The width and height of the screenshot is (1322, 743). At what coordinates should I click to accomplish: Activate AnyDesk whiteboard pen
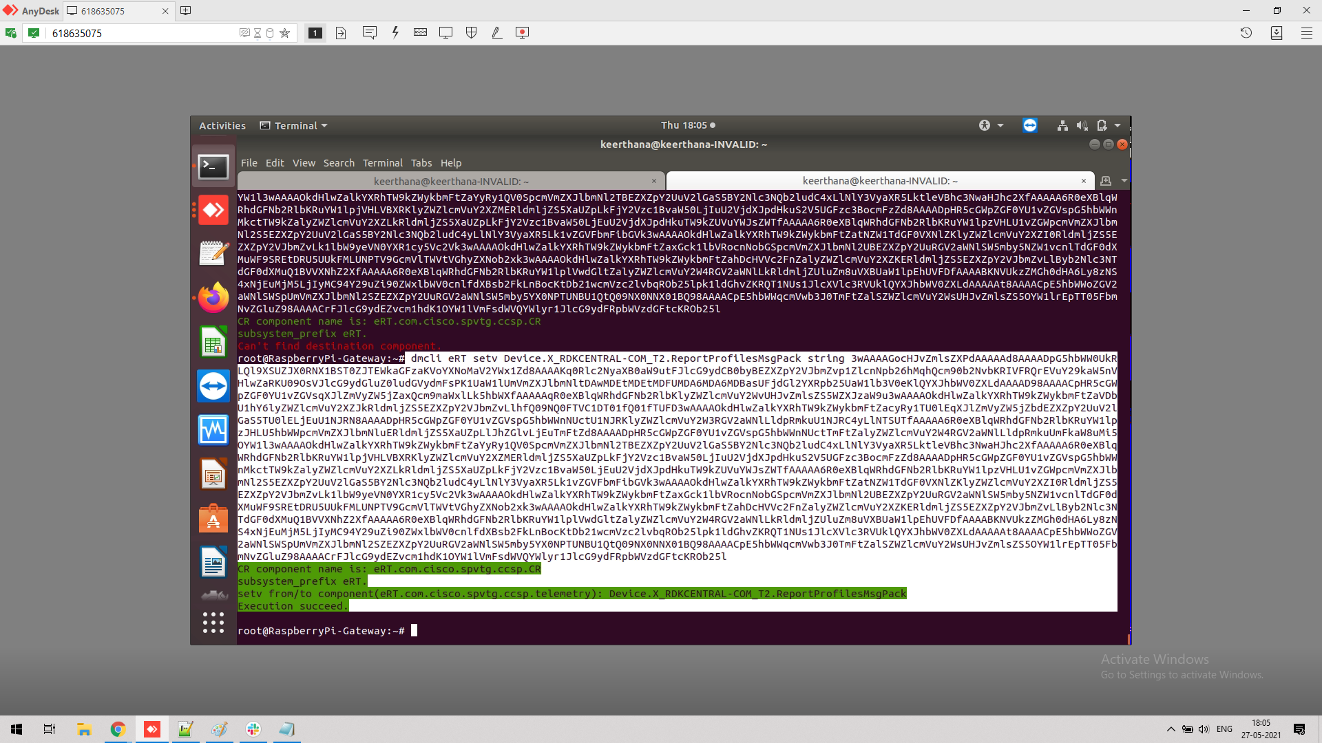coord(496,33)
